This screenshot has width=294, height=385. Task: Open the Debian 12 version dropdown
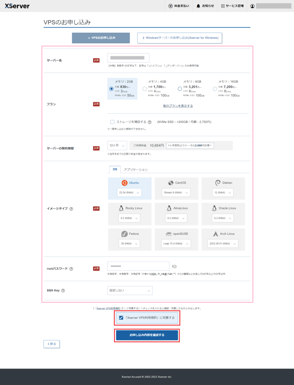pos(223,193)
